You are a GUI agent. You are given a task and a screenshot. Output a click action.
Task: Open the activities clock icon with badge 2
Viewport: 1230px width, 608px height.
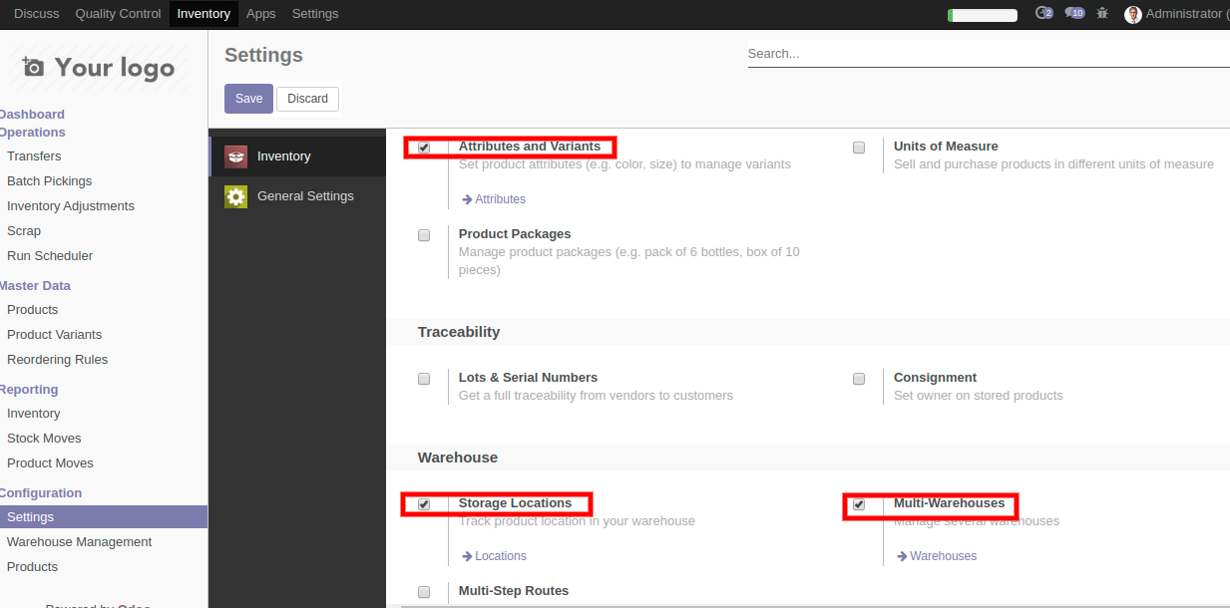pos(1043,14)
